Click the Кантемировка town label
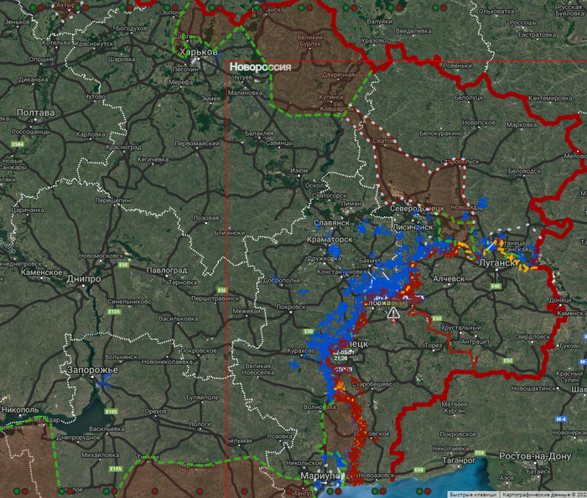This screenshot has height=498, width=587. pyautogui.click(x=550, y=98)
